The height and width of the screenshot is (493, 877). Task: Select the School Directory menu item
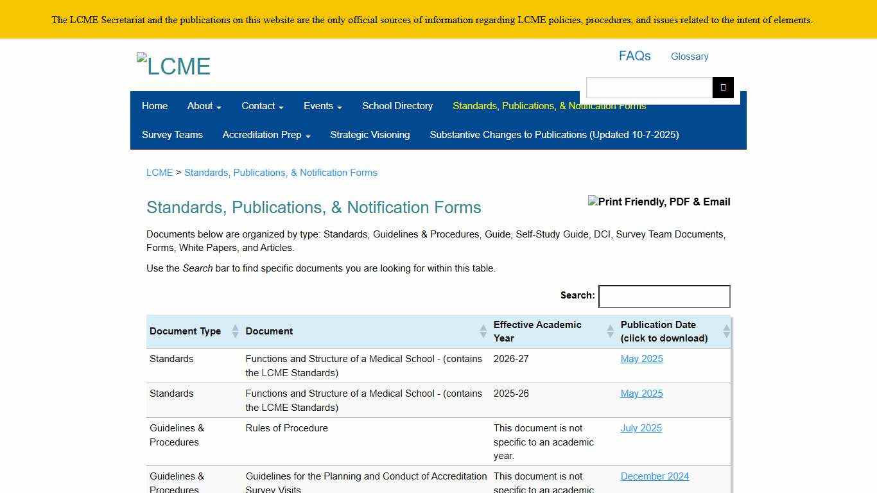[397, 106]
